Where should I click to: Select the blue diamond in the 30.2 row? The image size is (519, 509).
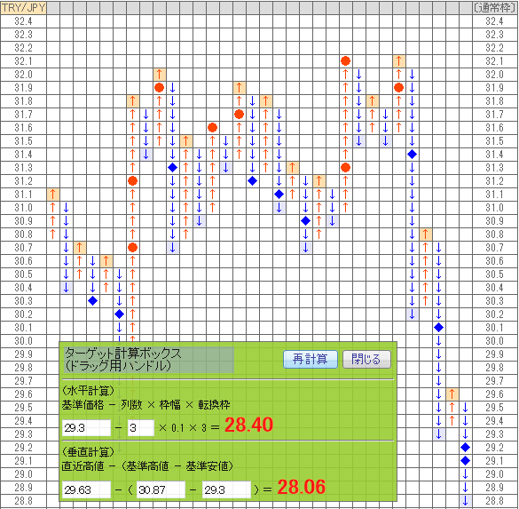point(119,314)
